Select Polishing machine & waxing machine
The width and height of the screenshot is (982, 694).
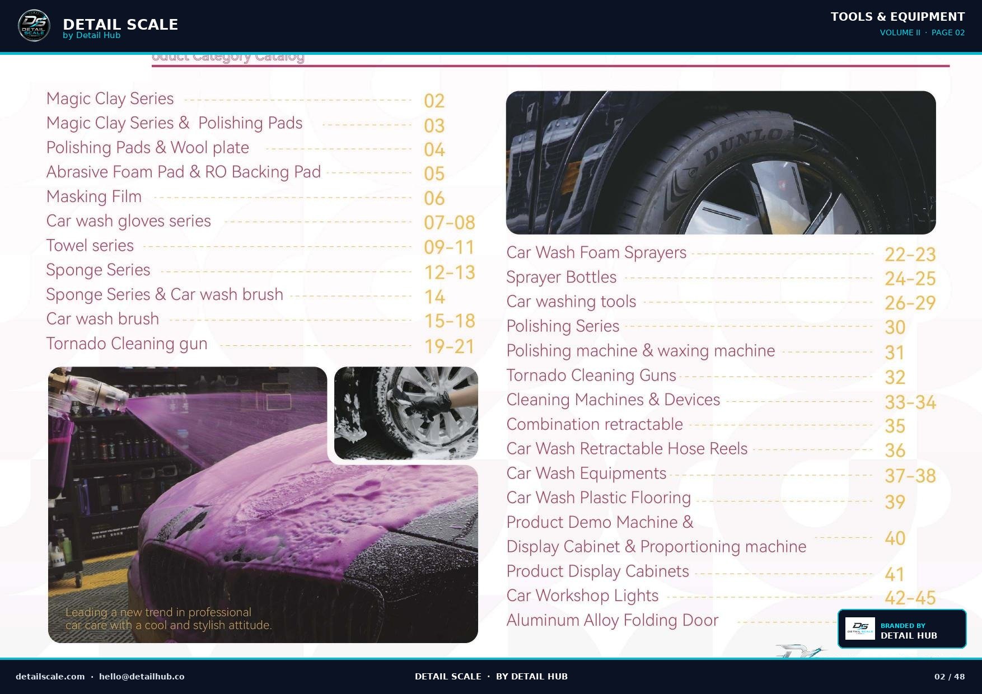click(x=641, y=351)
